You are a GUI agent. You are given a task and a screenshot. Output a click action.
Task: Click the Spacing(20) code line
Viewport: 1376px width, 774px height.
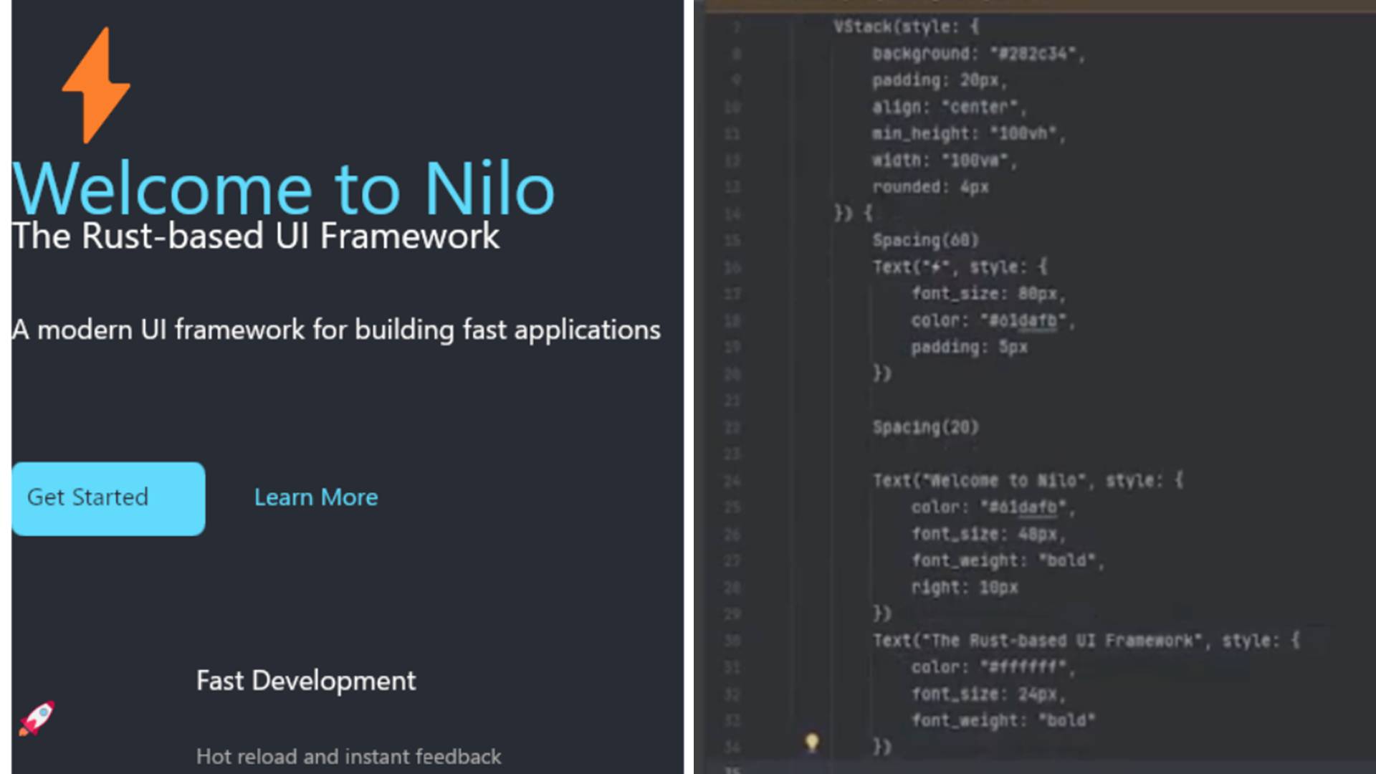coord(925,428)
